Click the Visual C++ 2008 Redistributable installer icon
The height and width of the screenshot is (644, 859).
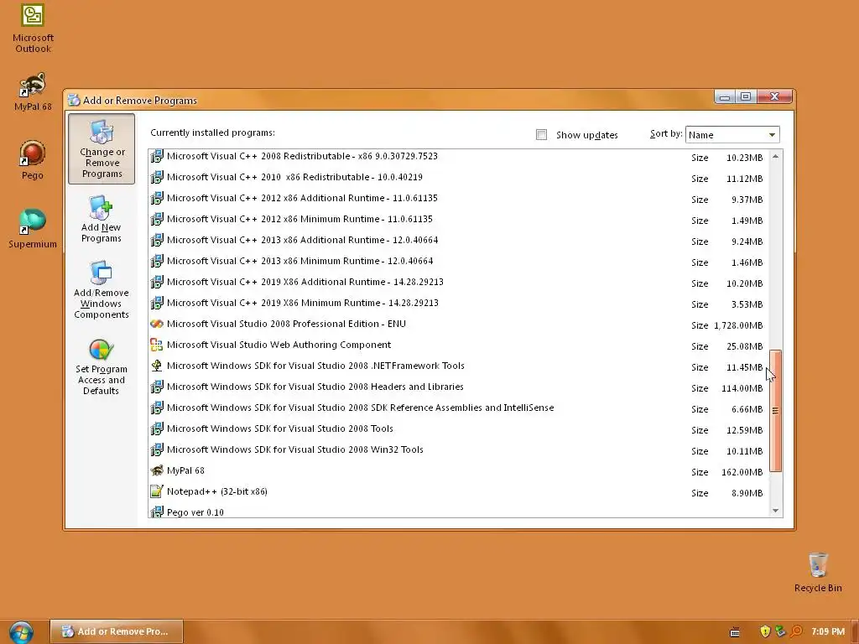(157, 156)
